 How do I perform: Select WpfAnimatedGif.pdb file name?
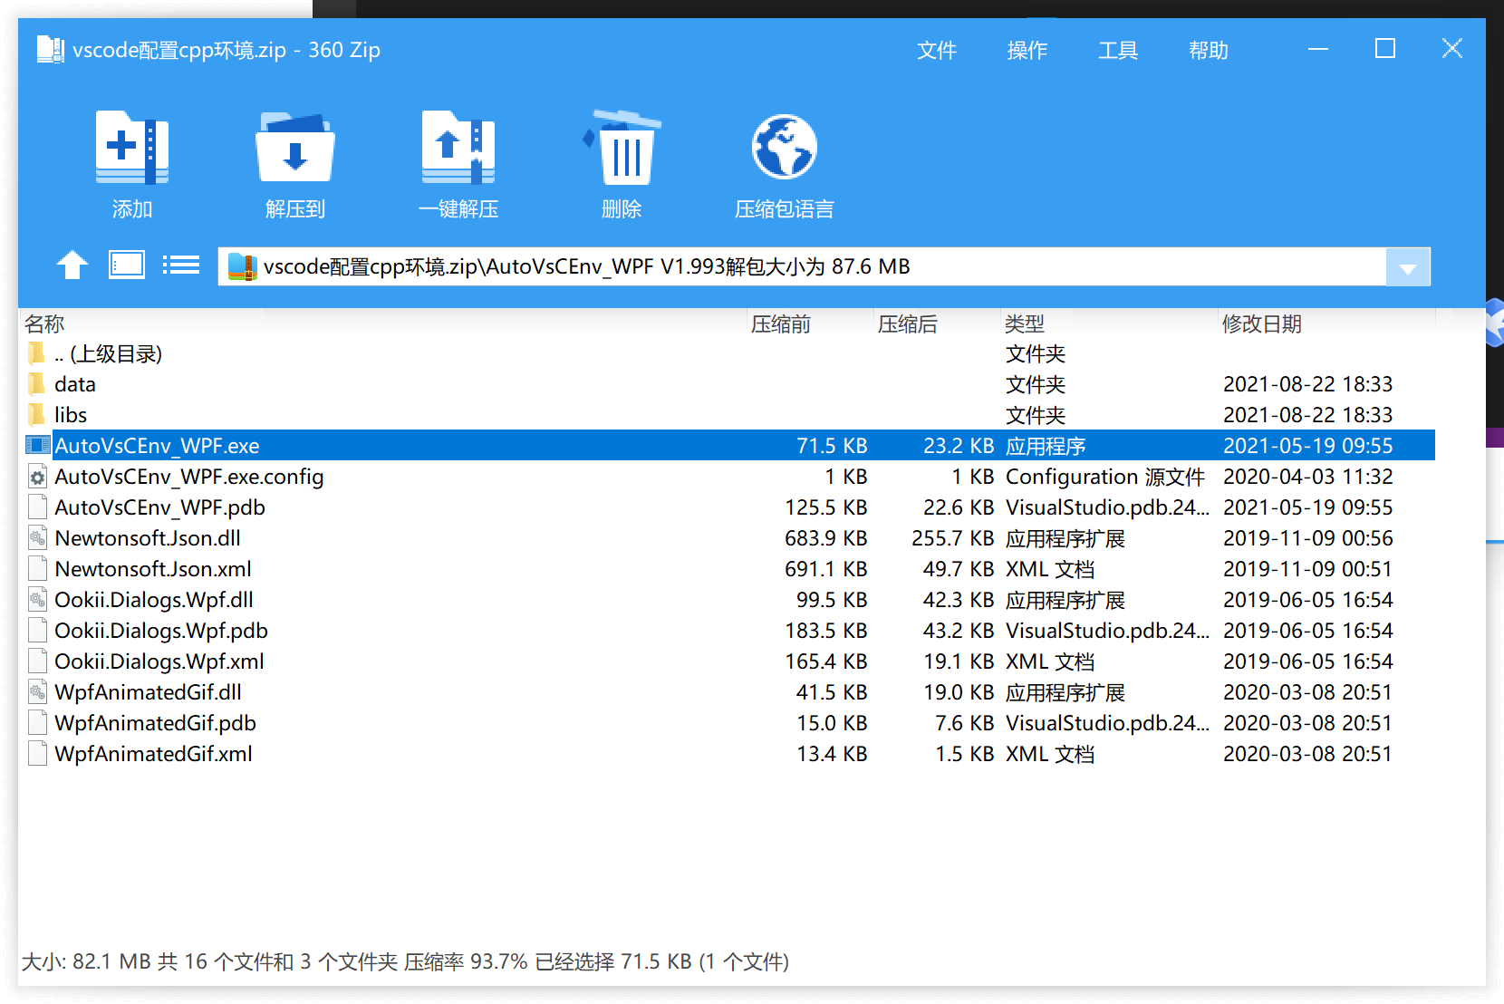pos(155,723)
